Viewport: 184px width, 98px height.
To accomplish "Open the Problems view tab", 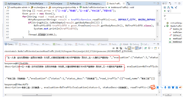I will click(80, 44).
